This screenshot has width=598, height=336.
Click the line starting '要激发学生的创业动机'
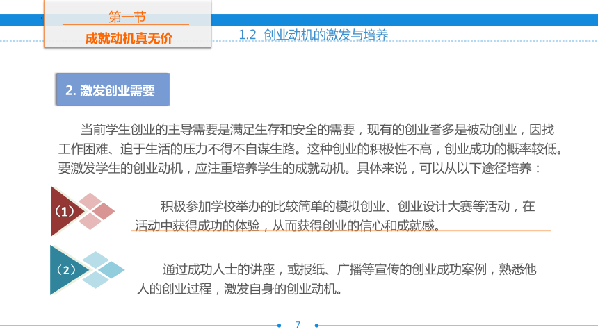tap(300, 168)
